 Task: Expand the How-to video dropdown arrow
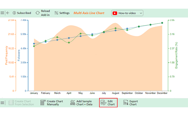141,13
